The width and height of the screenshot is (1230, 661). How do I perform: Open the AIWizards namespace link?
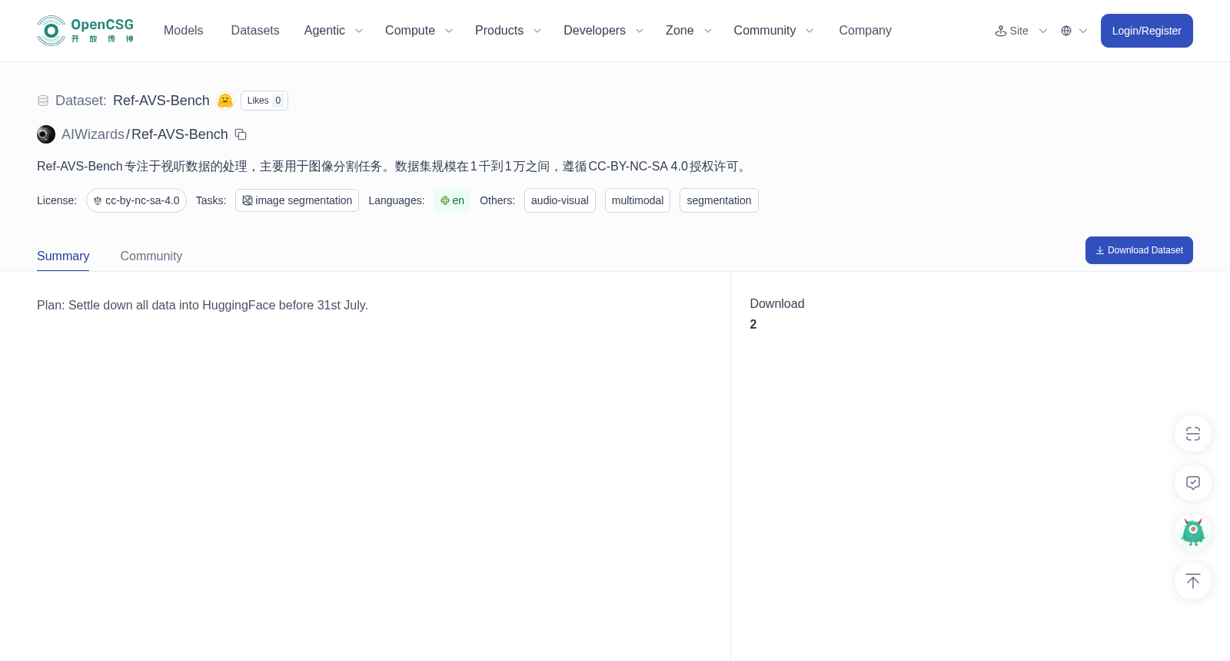(x=93, y=134)
